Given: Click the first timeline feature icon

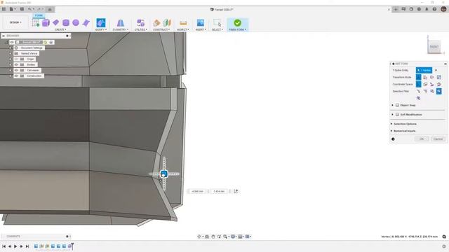Looking at the screenshot, I should click(x=36, y=246).
